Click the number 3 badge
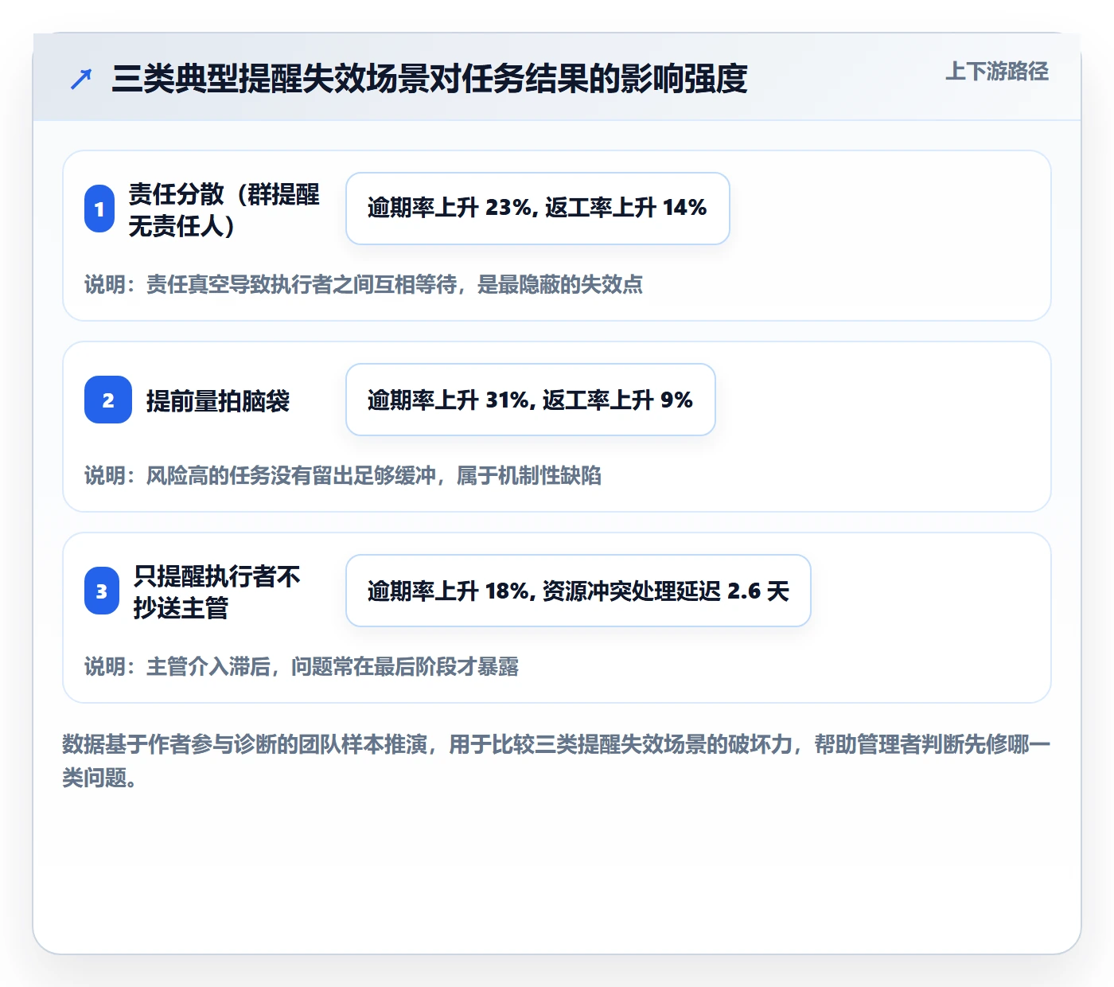 coord(102,591)
